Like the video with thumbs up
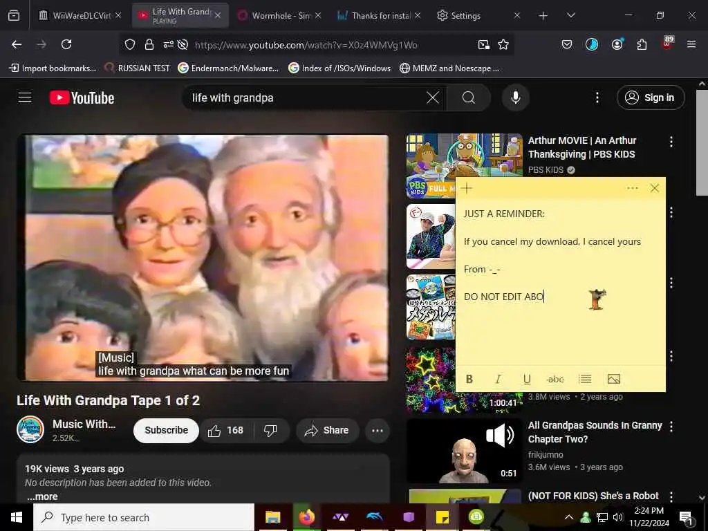The image size is (708, 531). [226, 431]
